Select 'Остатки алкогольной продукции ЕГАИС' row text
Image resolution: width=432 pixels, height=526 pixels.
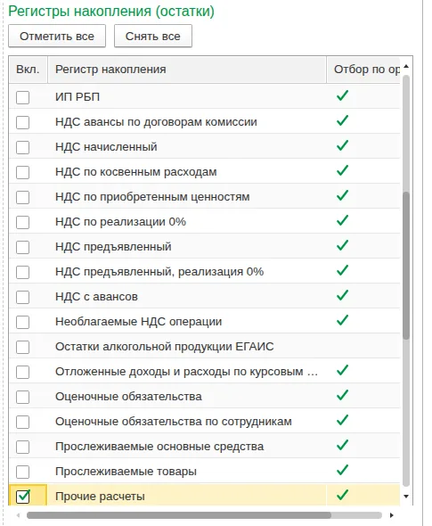[164, 347]
